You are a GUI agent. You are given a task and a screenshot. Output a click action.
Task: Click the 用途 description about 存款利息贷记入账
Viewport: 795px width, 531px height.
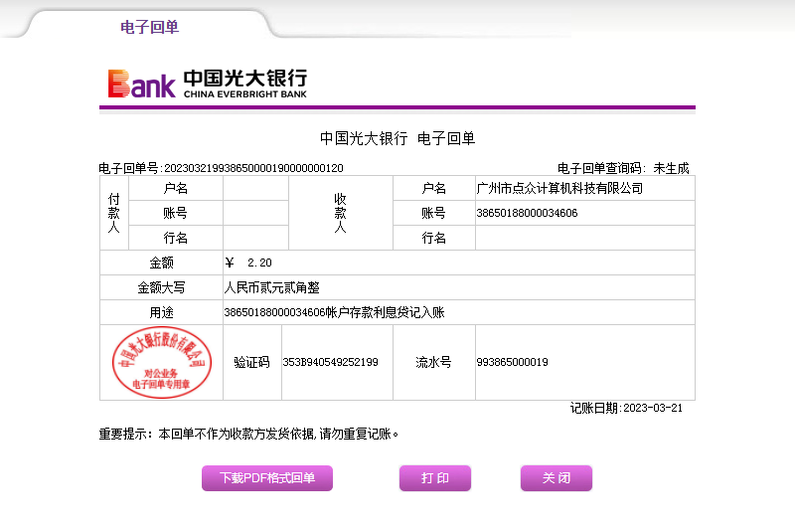click(334, 312)
